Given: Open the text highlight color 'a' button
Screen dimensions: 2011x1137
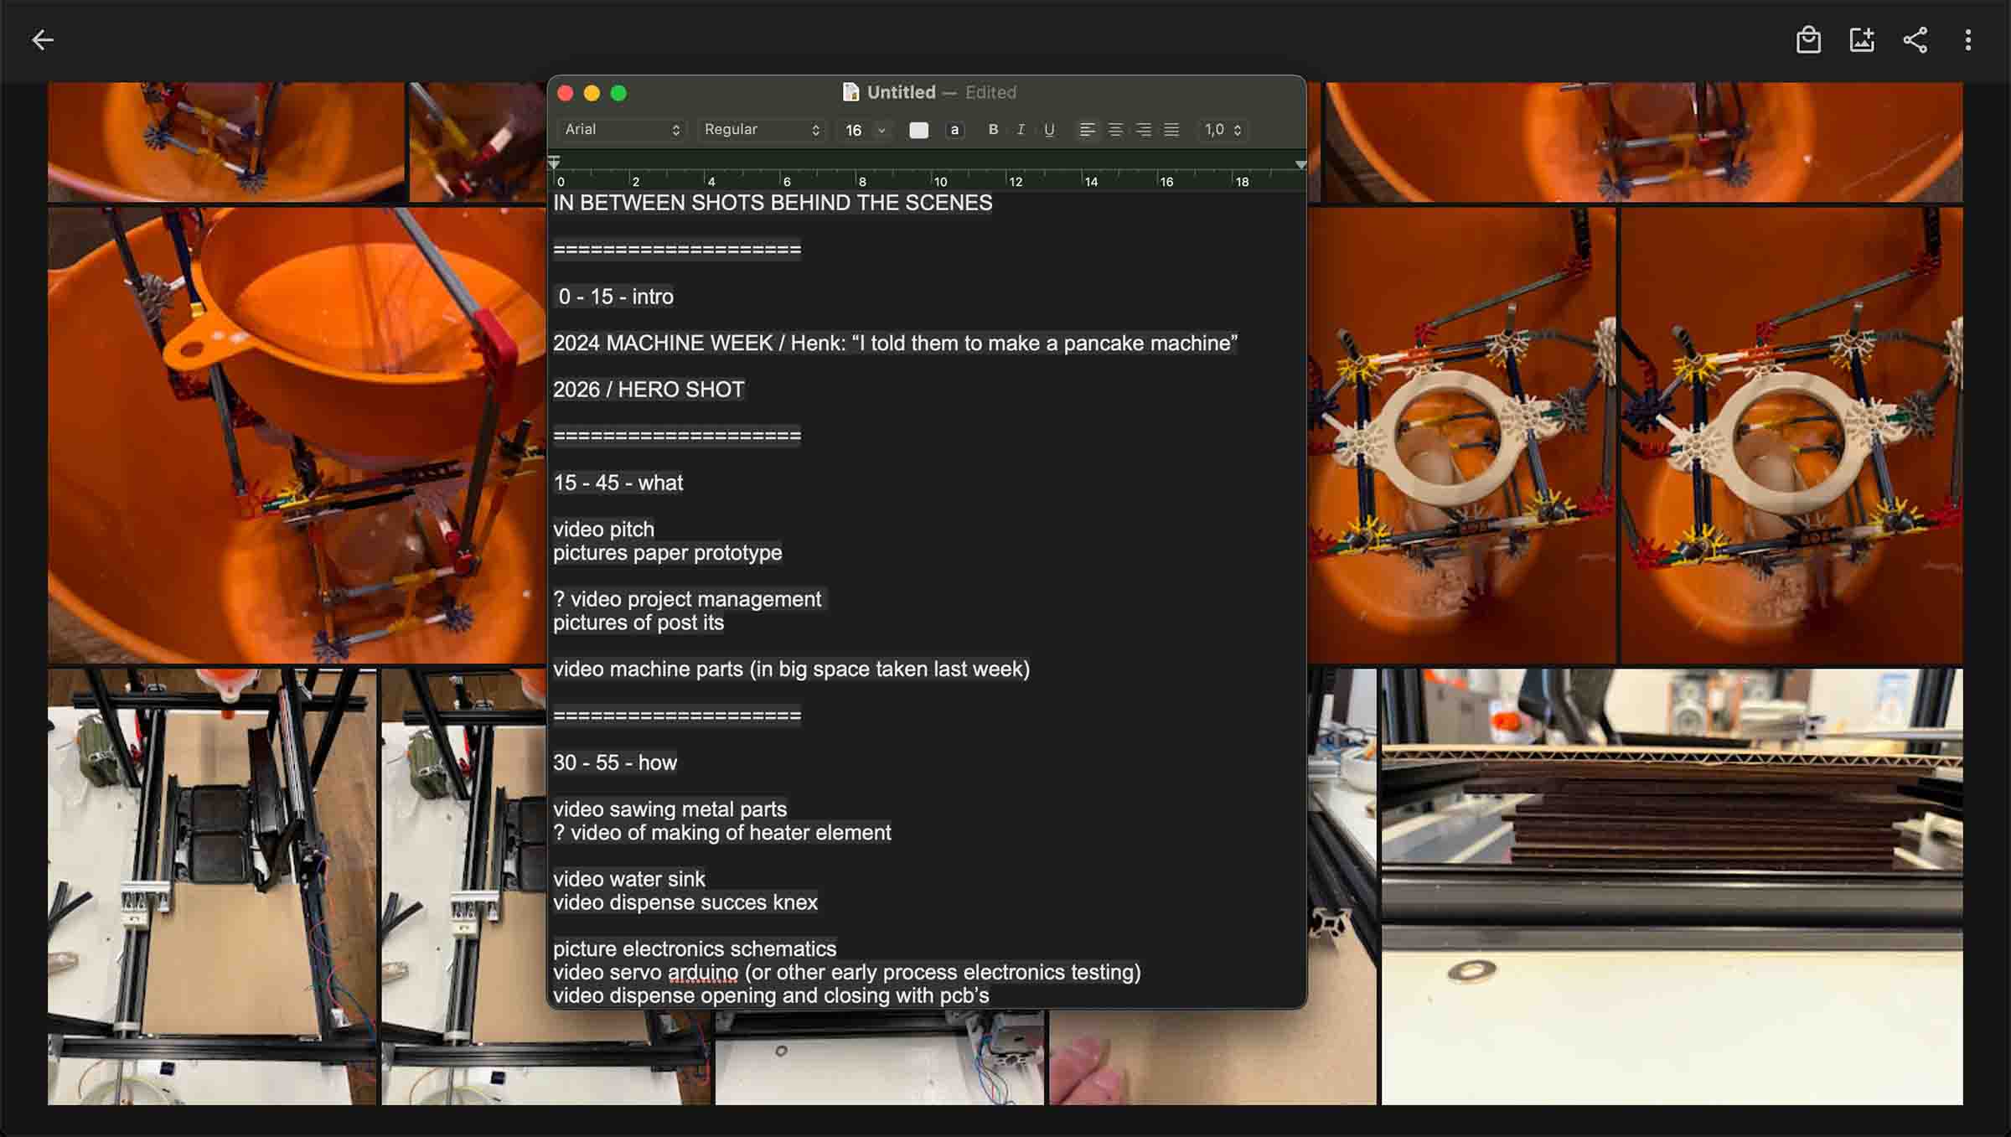Looking at the screenshot, I should pyautogui.click(x=954, y=130).
